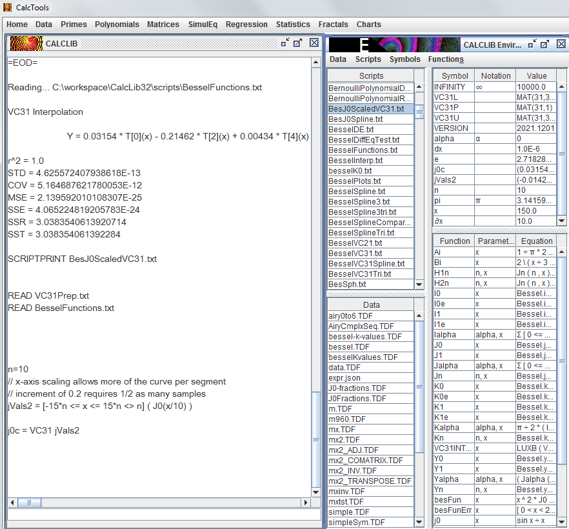Open the Environment window's Scripts menu
The width and height of the screenshot is (569, 529).
coord(368,59)
